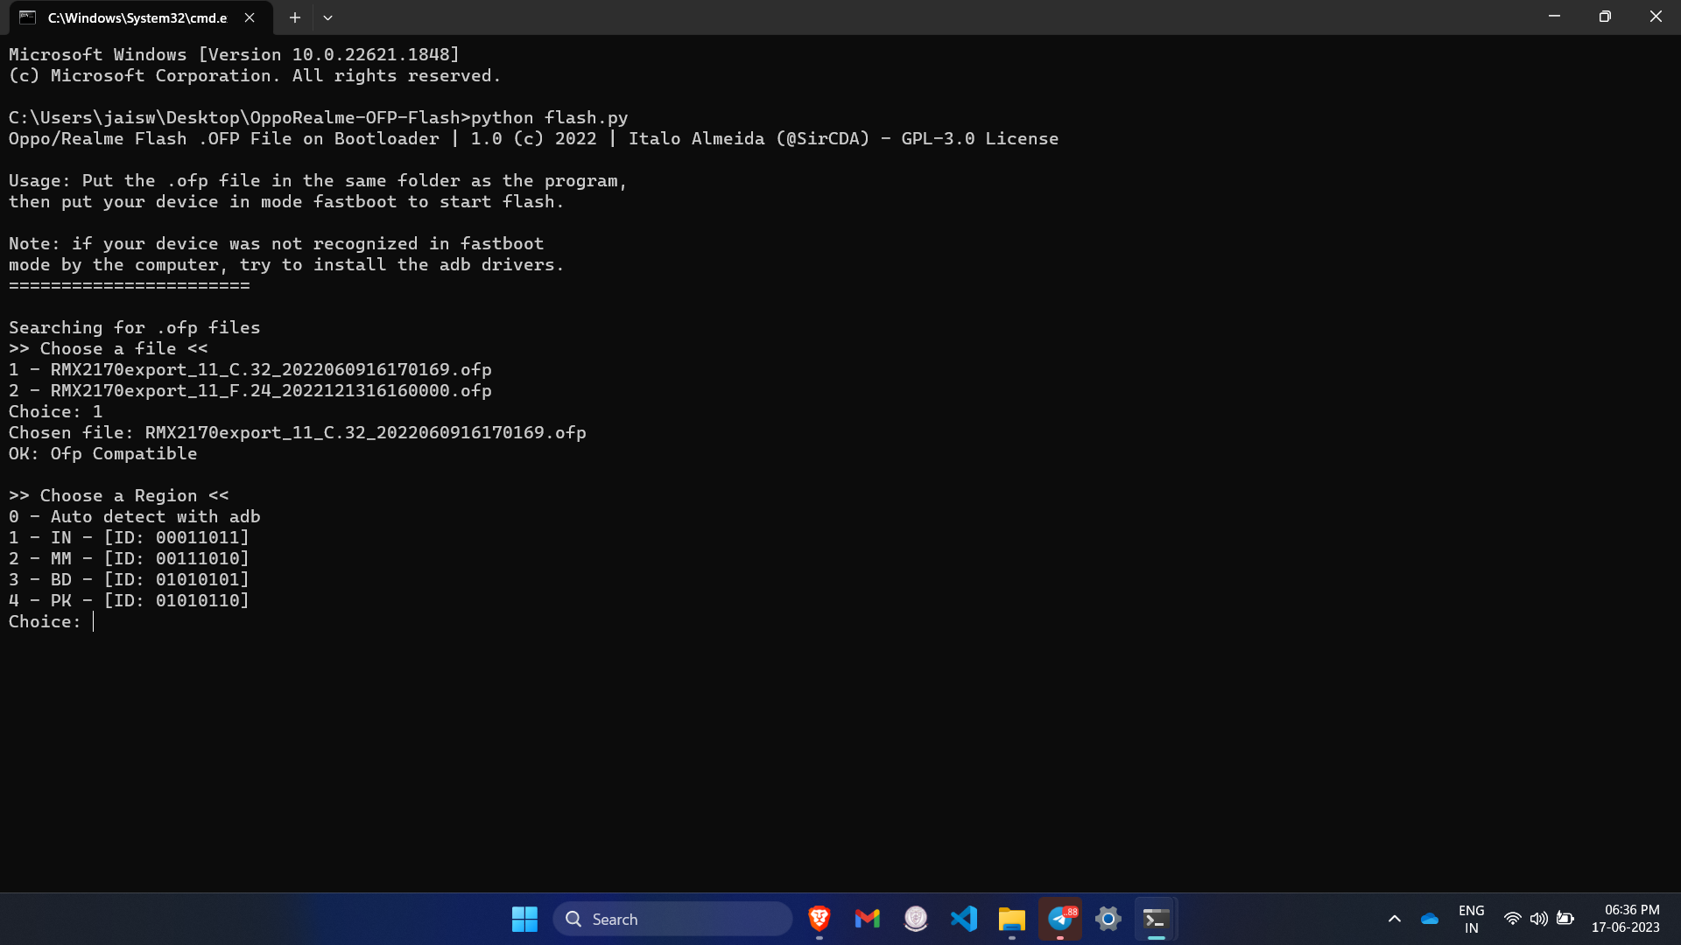Viewport: 1681px width, 945px height.
Task: Open Wi-Fi network quick settings
Action: [1512, 919]
